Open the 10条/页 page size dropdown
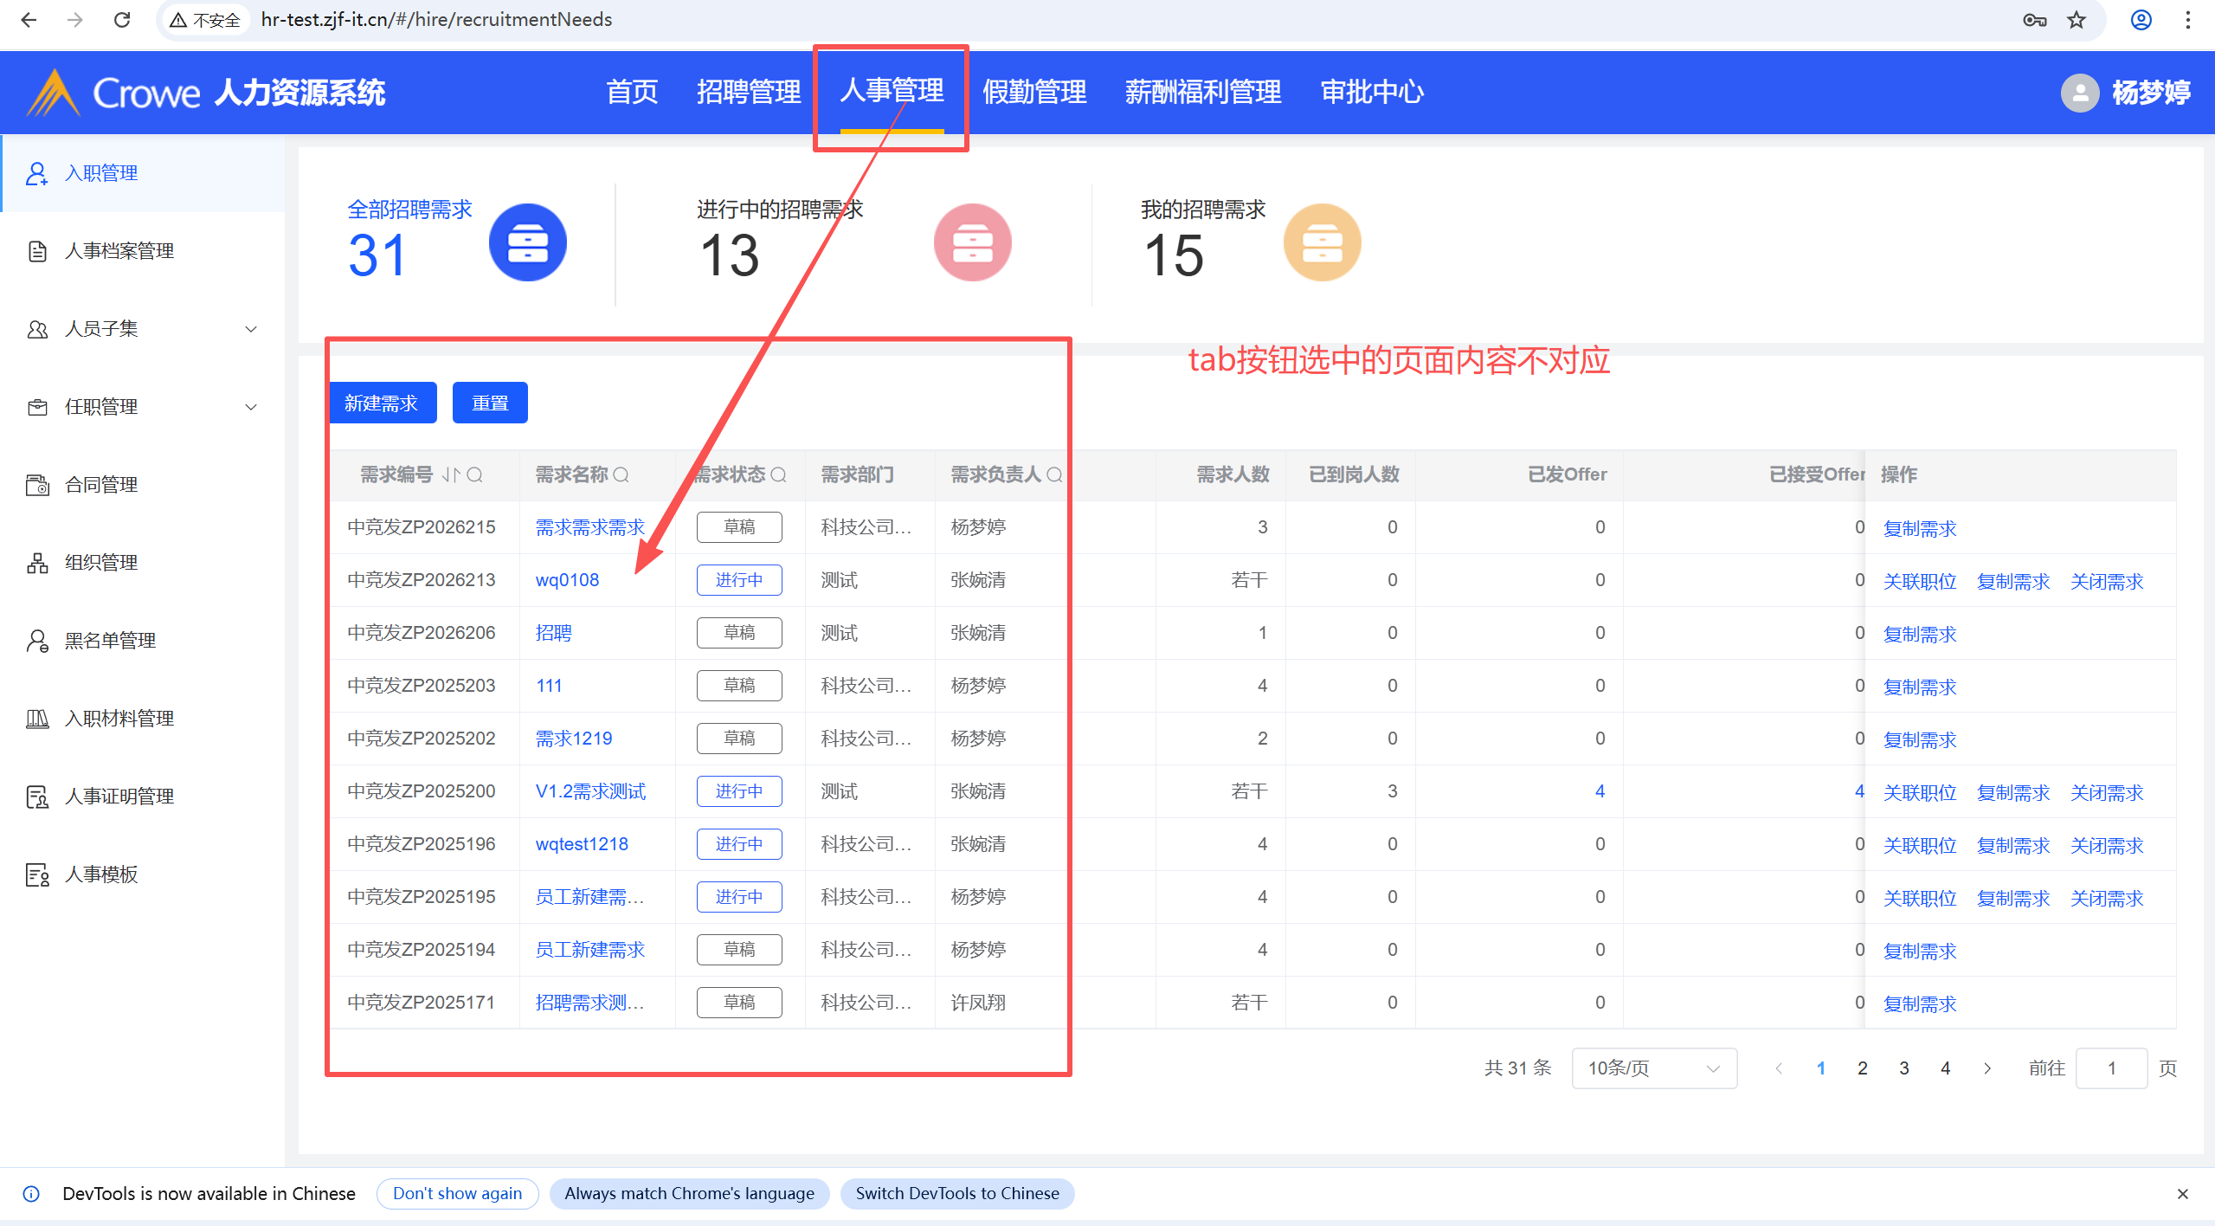 [x=1653, y=1068]
